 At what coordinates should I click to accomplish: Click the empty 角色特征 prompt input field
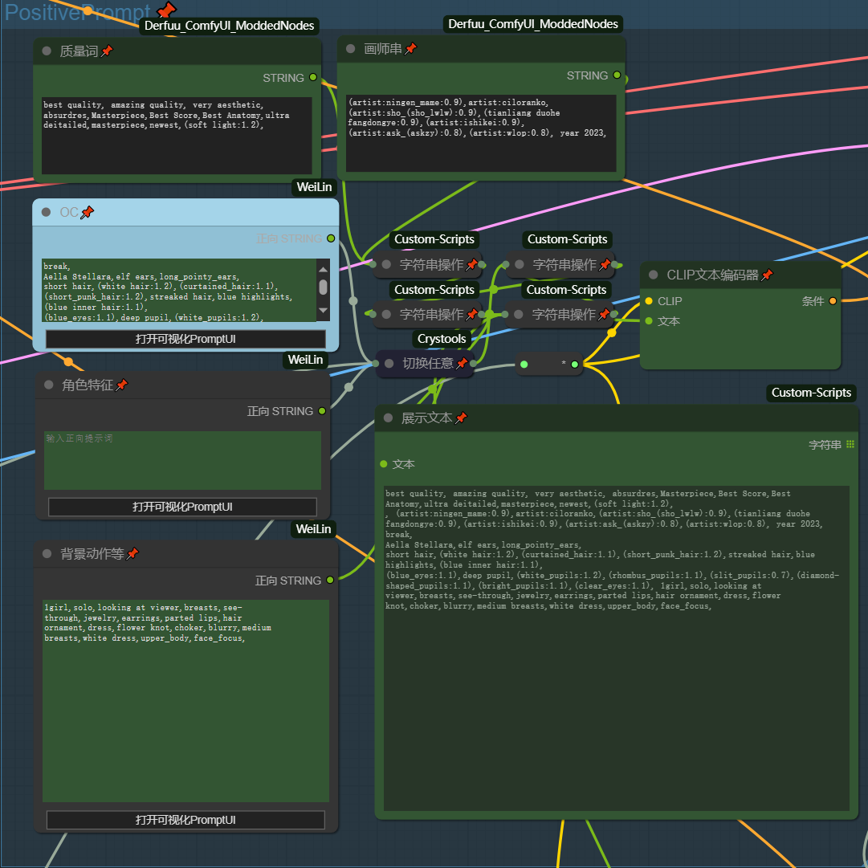pos(182,460)
